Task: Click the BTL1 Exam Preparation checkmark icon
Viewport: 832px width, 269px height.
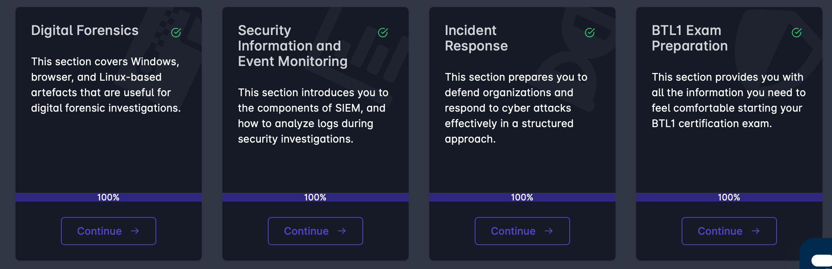Action: [797, 32]
